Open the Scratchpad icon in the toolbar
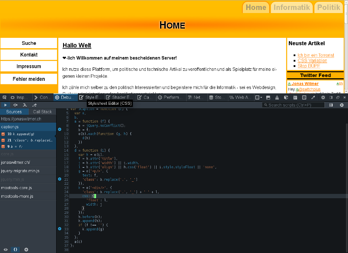Image resolution: width=348 pixels, height=253 pixels. [294, 97]
